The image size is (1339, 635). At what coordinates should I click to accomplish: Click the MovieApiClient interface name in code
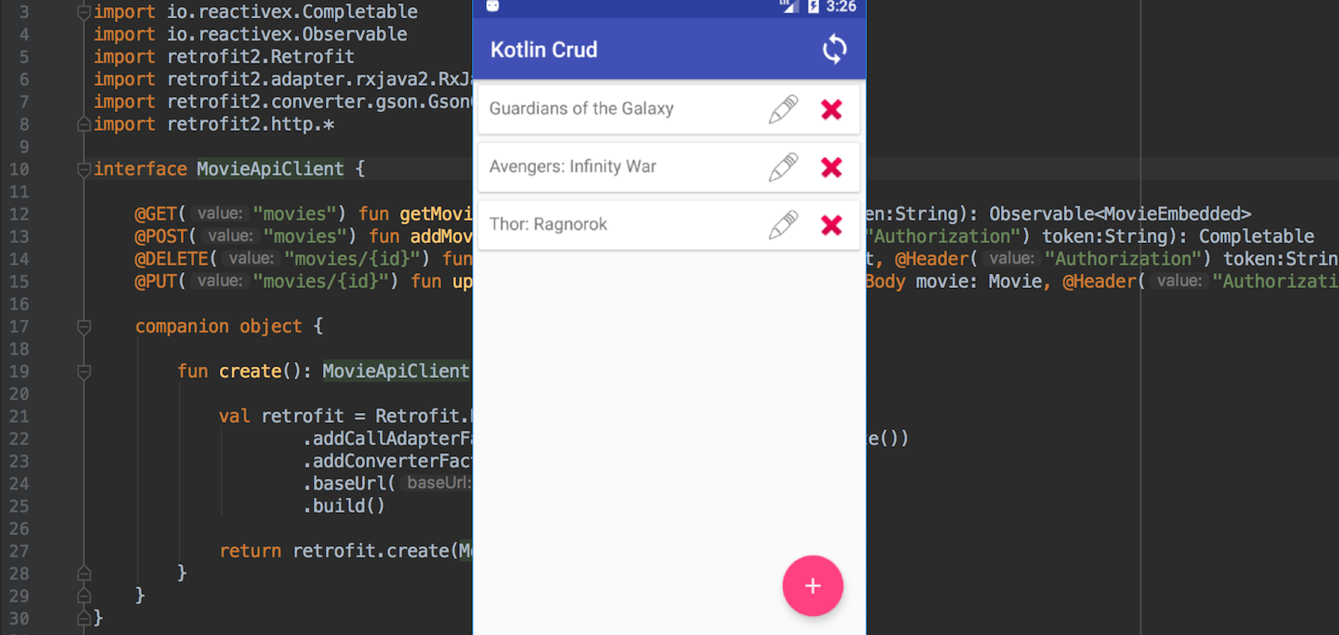tap(270, 169)
